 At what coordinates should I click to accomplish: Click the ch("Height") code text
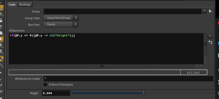click(61, 35)
